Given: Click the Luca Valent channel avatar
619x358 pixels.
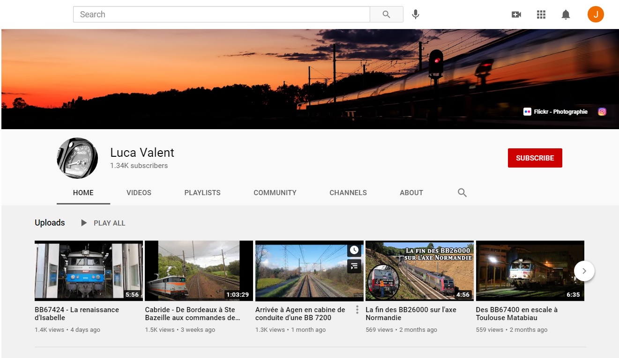Looking at the screenshot, I should tap(77, 158).
